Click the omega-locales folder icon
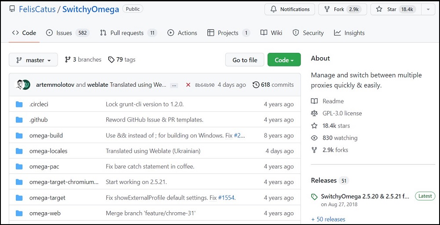This screenshot has height=225, width=440. (19, 151)
